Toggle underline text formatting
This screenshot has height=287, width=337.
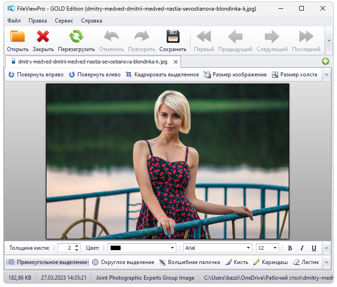click(x=314, y=248)
